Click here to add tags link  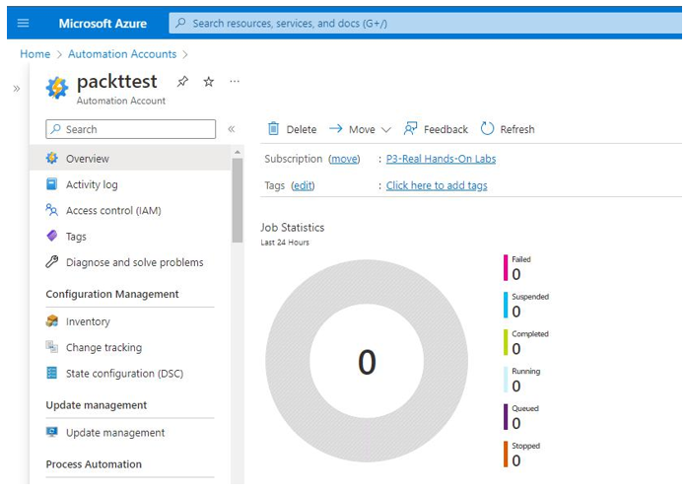(437, 185)
